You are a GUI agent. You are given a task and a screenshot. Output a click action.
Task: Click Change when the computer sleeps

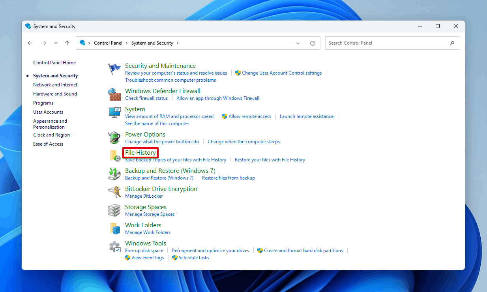click(243, 142)
